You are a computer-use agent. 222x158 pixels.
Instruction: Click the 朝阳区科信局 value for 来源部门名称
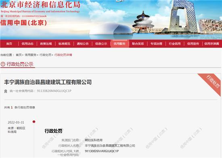pyautogui.click(x=94, y=140)
